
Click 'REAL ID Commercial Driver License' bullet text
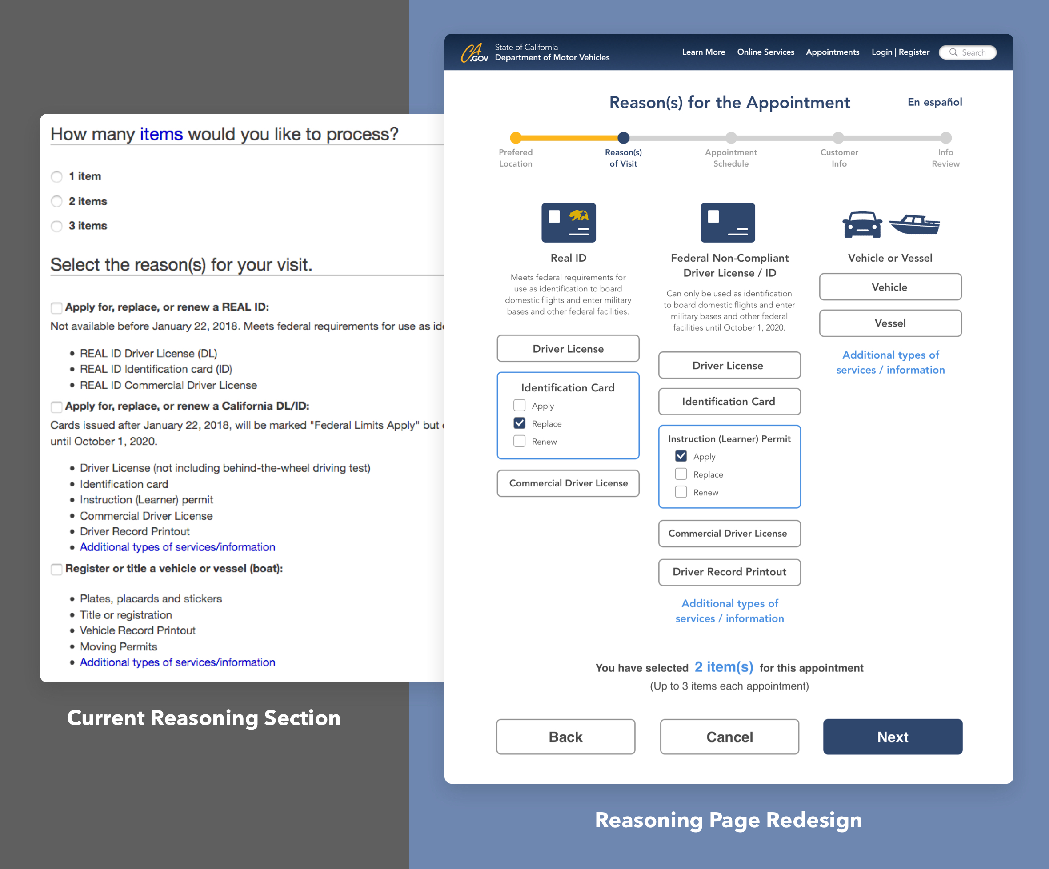168,385
